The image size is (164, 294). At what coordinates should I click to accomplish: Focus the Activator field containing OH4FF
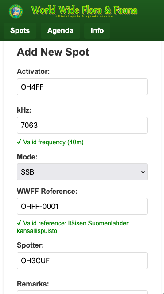[82, 87]
